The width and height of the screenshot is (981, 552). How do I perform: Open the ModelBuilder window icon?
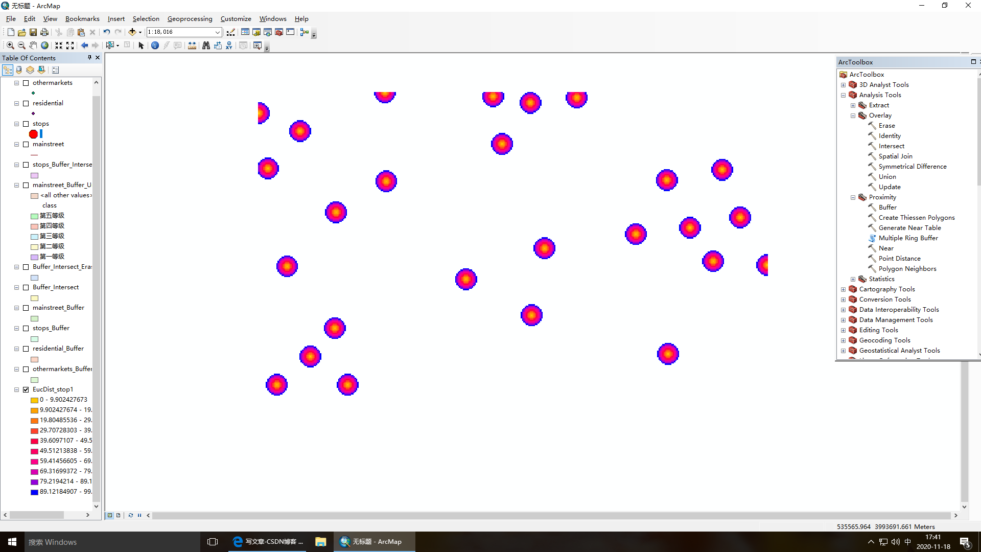(x=305, y=32)
